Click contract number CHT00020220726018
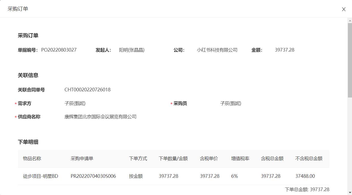352x195 pixels. [x=87, y=90]
